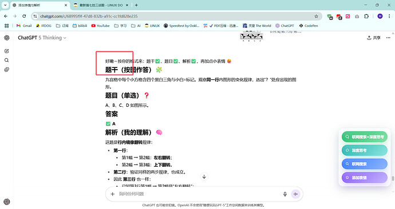395x209 pixels.
Task: Open the Chrome three-dot menu
Action: tap(389, 16)
